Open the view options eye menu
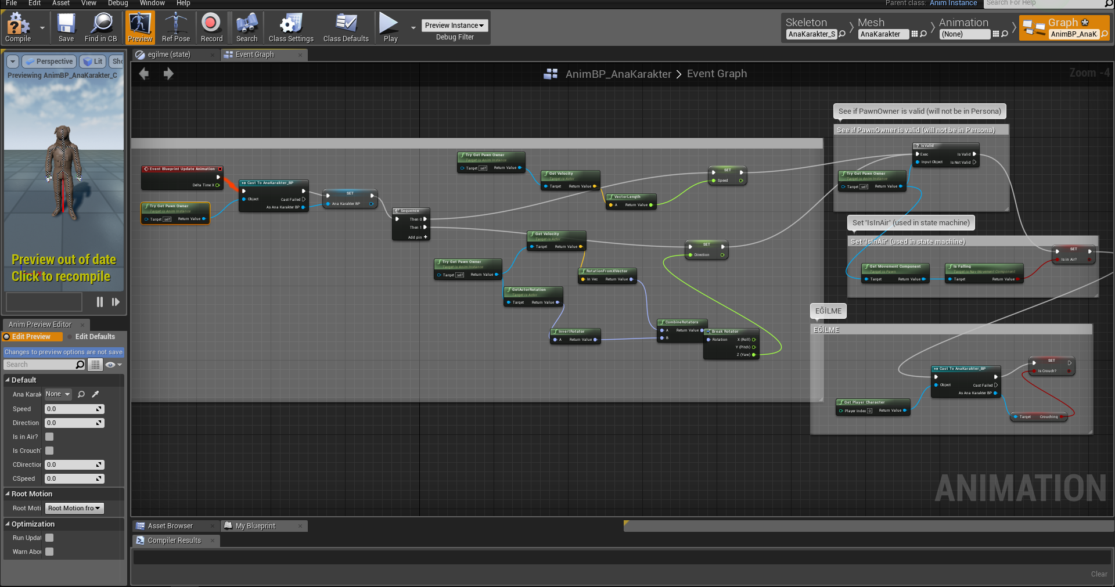The image size is (1115, 587). pyautogui.click(x=113, y=365)
